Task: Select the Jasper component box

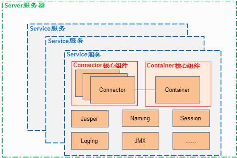Action: pyautogui.click(x=90, y=119)
